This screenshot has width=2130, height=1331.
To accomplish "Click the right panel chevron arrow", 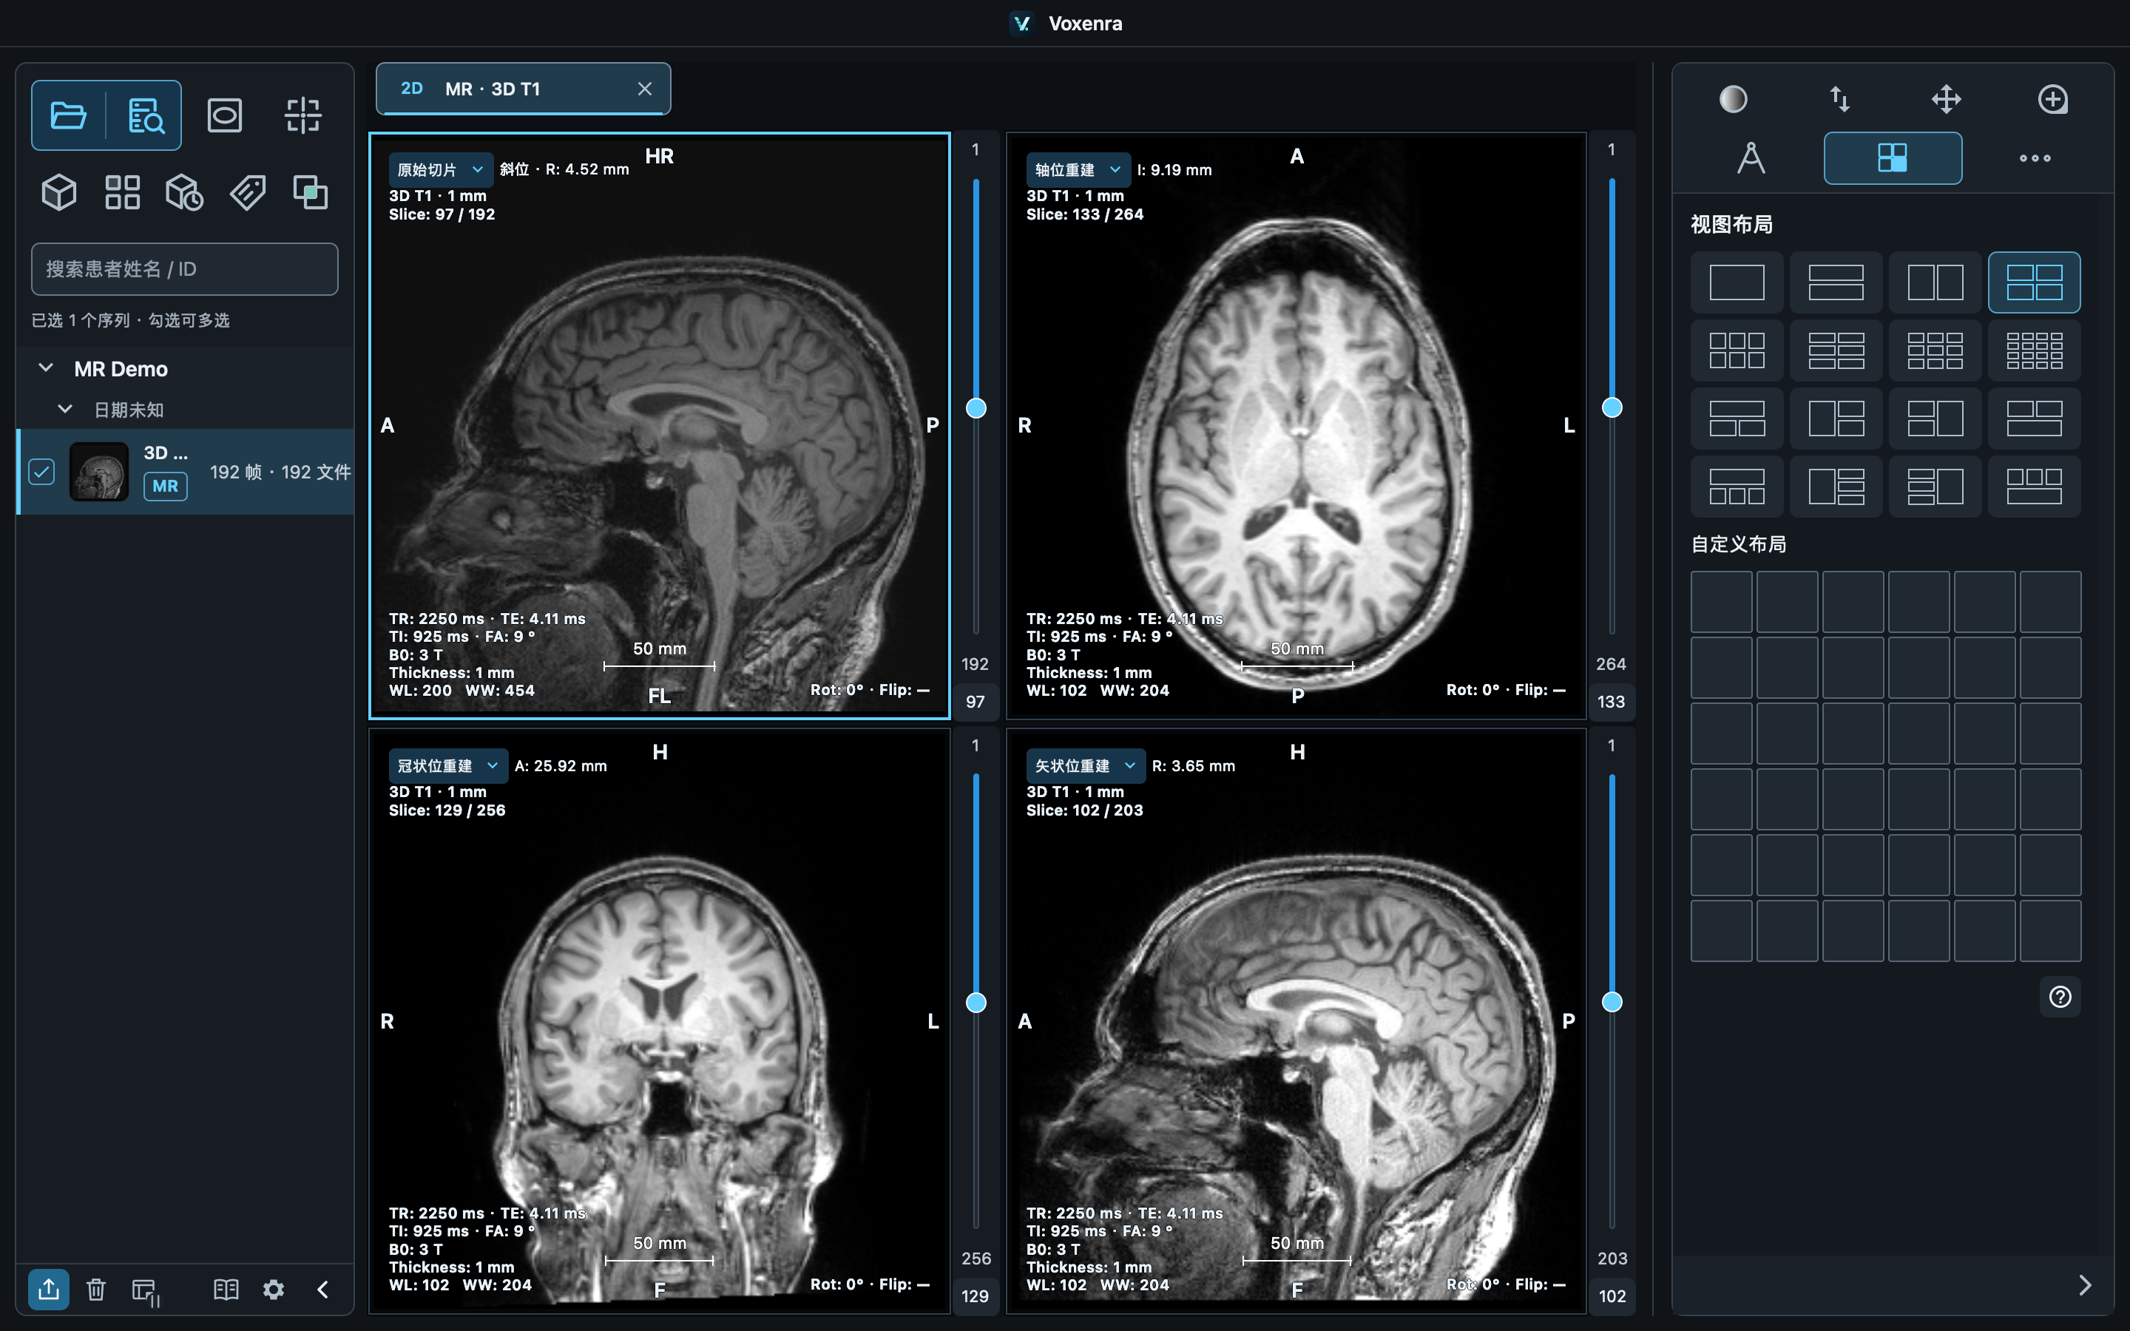I will point(2084,1285).
